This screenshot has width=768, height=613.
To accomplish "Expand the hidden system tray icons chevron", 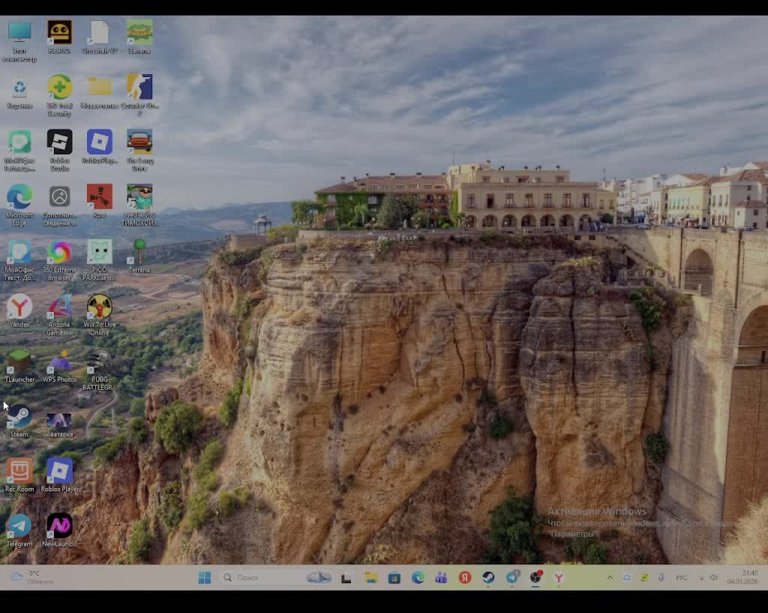I will click(610, 578).
